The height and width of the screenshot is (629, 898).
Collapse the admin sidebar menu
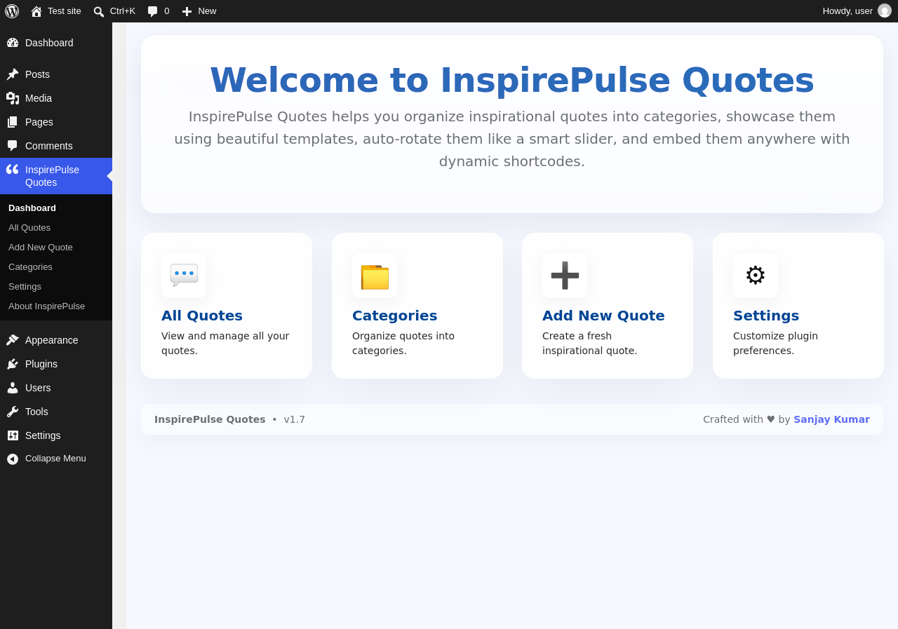(x=56, y=459)
